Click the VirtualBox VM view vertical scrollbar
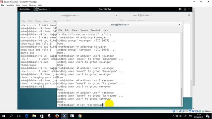 point(193,47)
